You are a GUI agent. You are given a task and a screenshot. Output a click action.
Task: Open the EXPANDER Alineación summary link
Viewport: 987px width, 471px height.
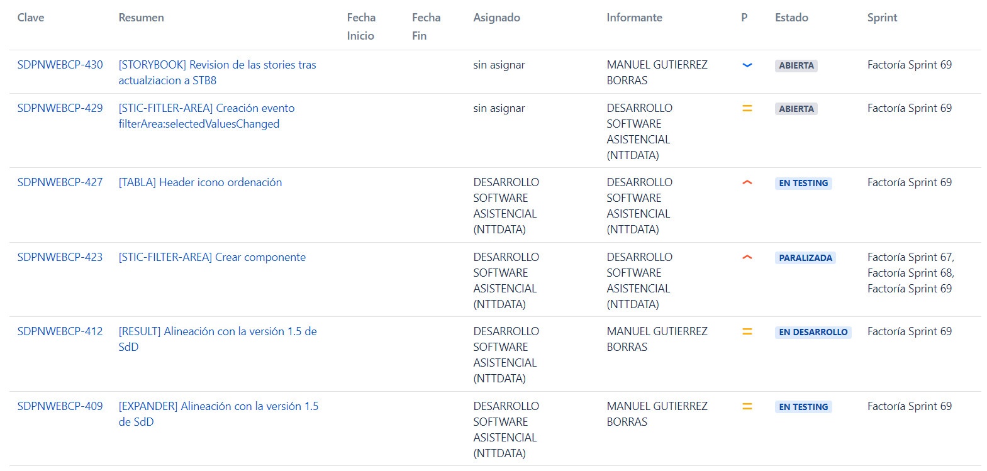click(x=218, y=414)
